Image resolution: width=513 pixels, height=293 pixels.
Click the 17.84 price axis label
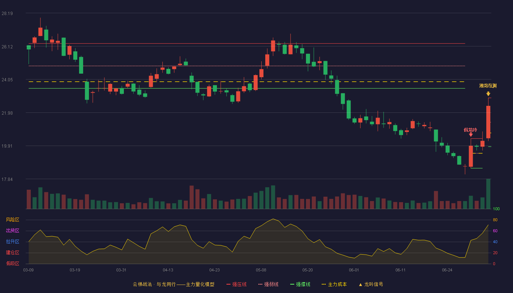7,179
